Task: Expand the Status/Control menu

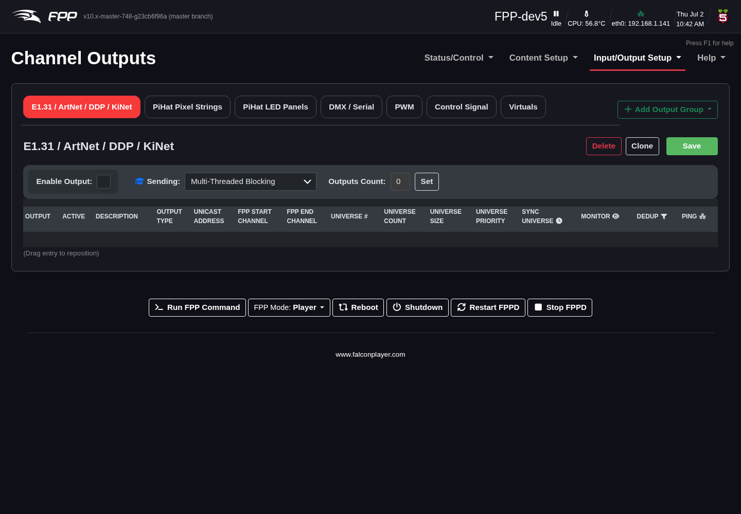Action: [x=458, y=58]
